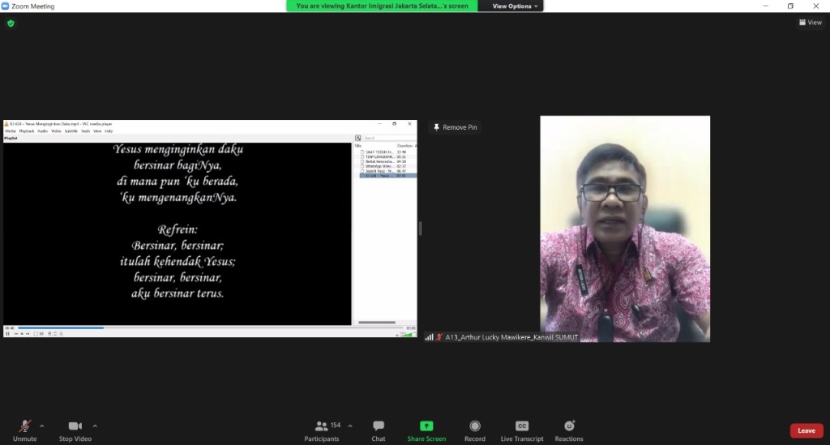Screen dimensions: 830x445
Task: Open VLC Audio menu
Action: (42, 131)
